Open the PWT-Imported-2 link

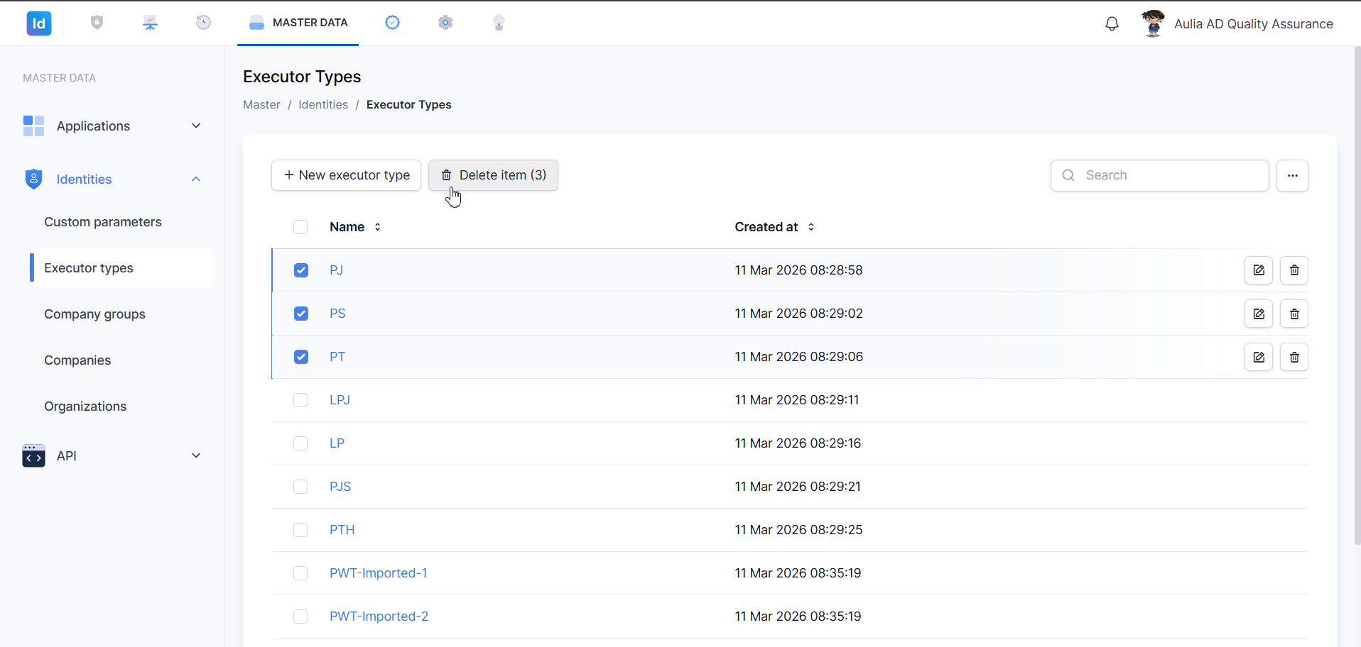pos(379,616)
